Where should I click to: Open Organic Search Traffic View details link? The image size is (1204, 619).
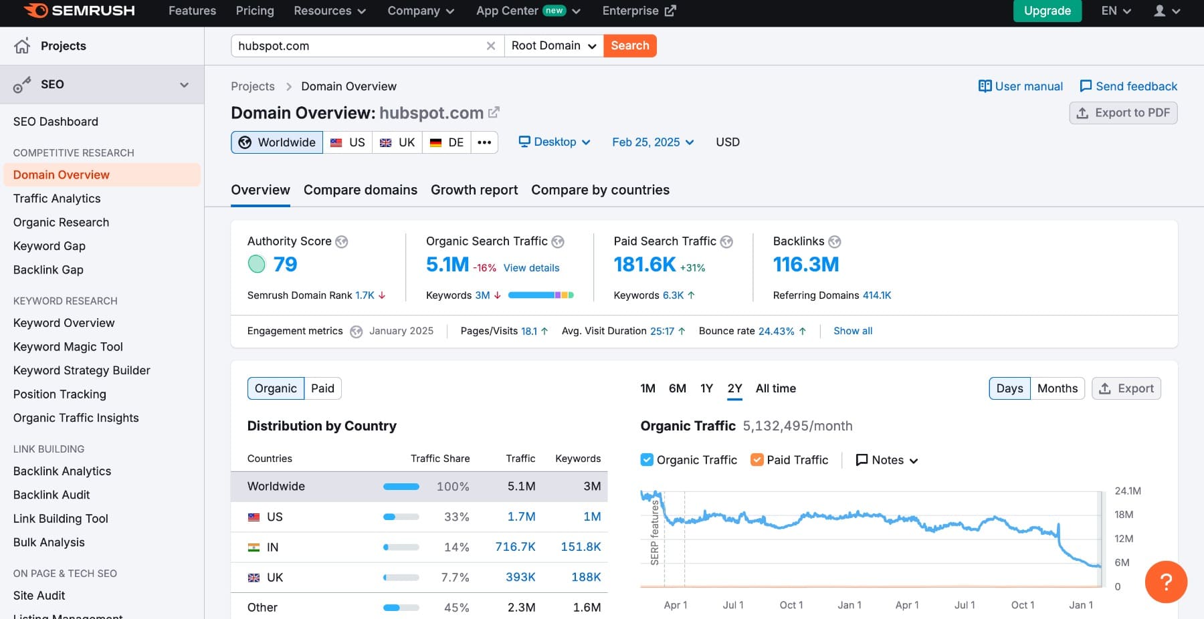531,267
